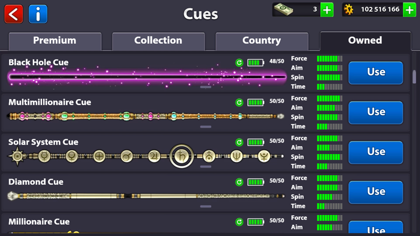Click the coin balance "102 516 166"
The image size is (420, 236).
point(380,10)
